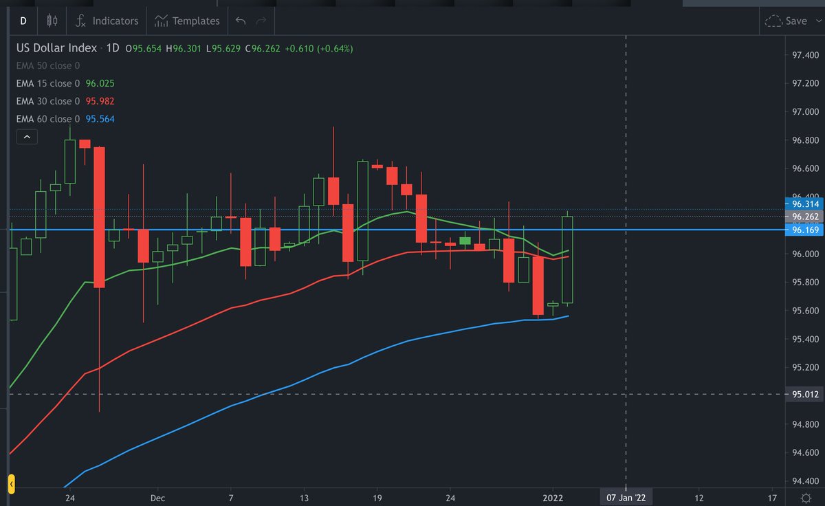Viewport: 825px width, 506px height.
Task: Select the hidden EMA 50 close 0 indicator
Action: tap(48, 65)
